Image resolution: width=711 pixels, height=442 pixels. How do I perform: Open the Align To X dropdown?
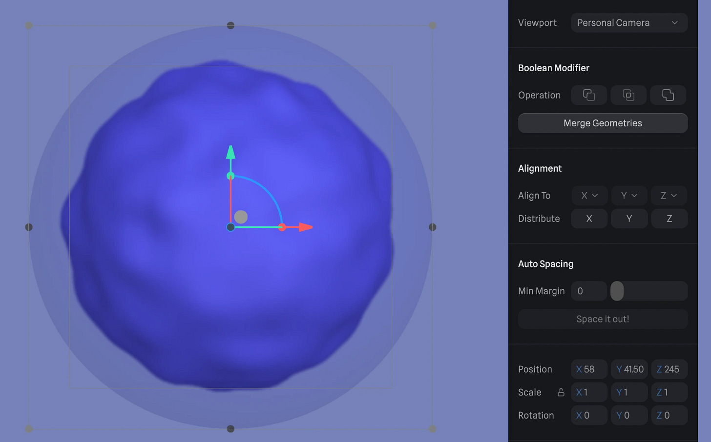(589, 196)
